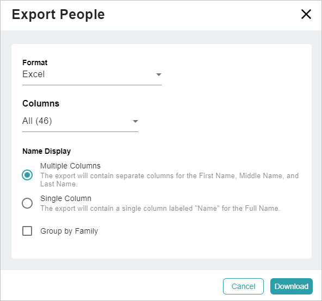
Task: Click the underline of the Format field
Action: pyautogui.click(x=92, y=85)
